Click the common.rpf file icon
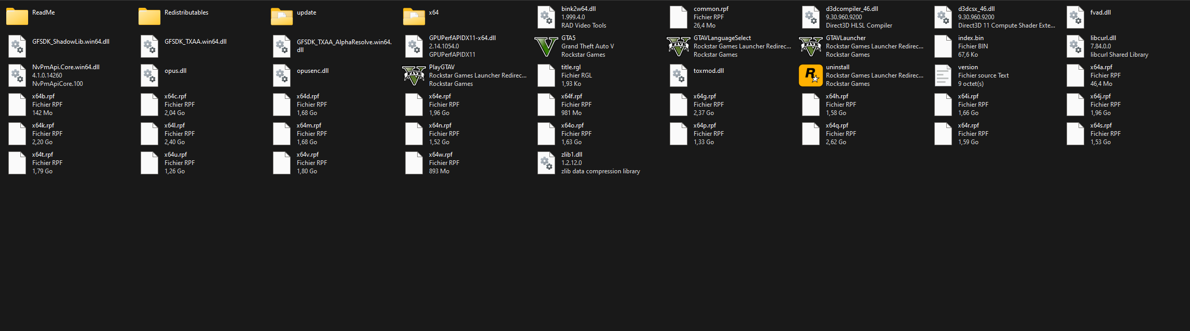1190x331 pixels. 679,17
